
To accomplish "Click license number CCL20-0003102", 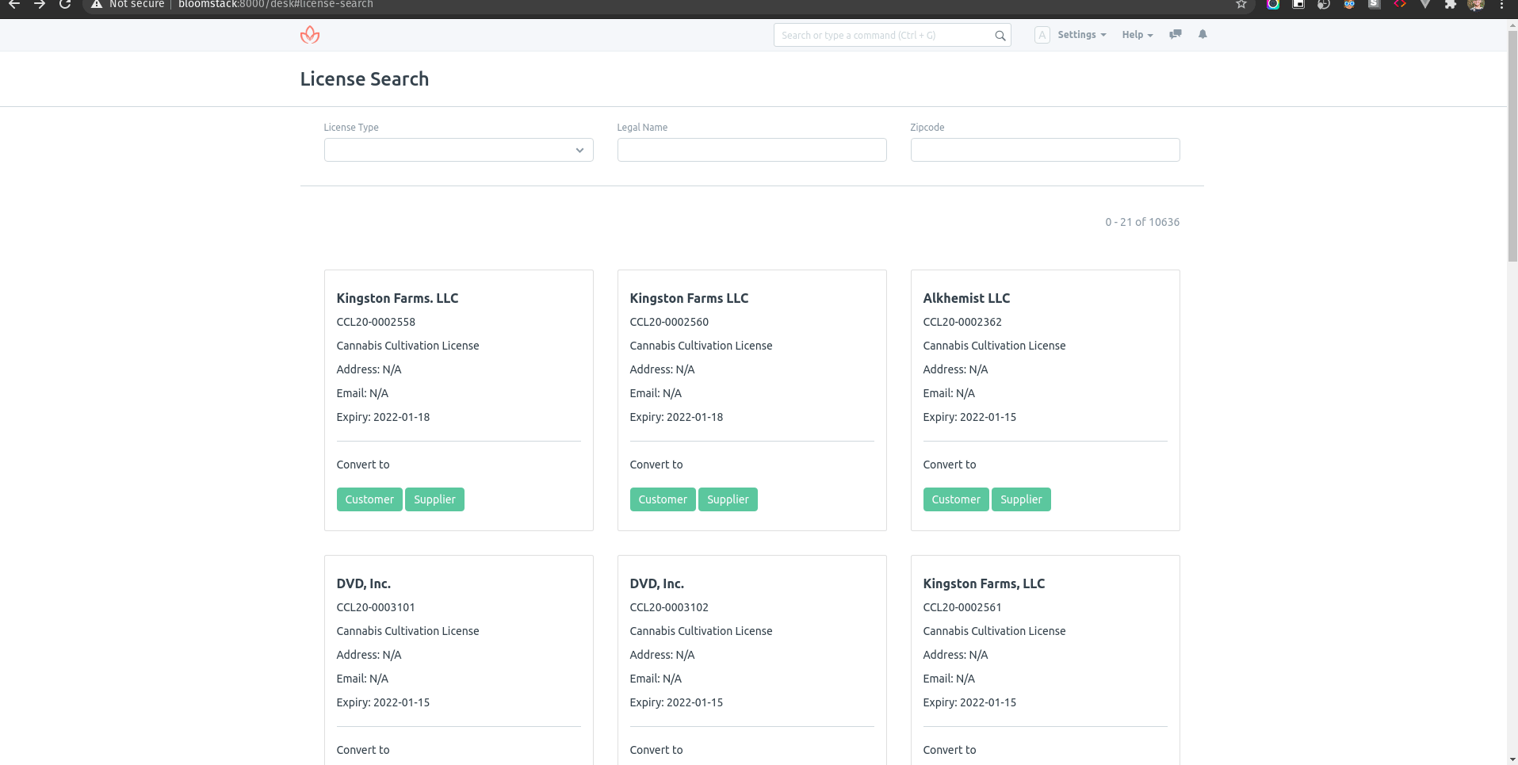I will 669,607.
